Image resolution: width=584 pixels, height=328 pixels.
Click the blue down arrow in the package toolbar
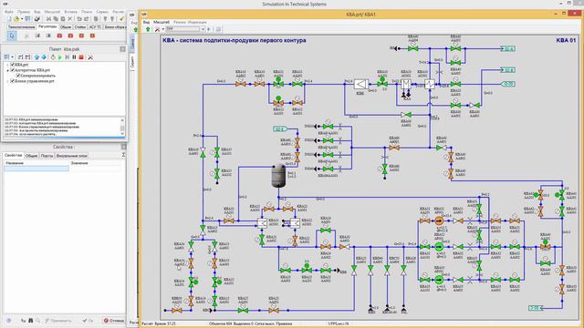[x=44, y=57]
